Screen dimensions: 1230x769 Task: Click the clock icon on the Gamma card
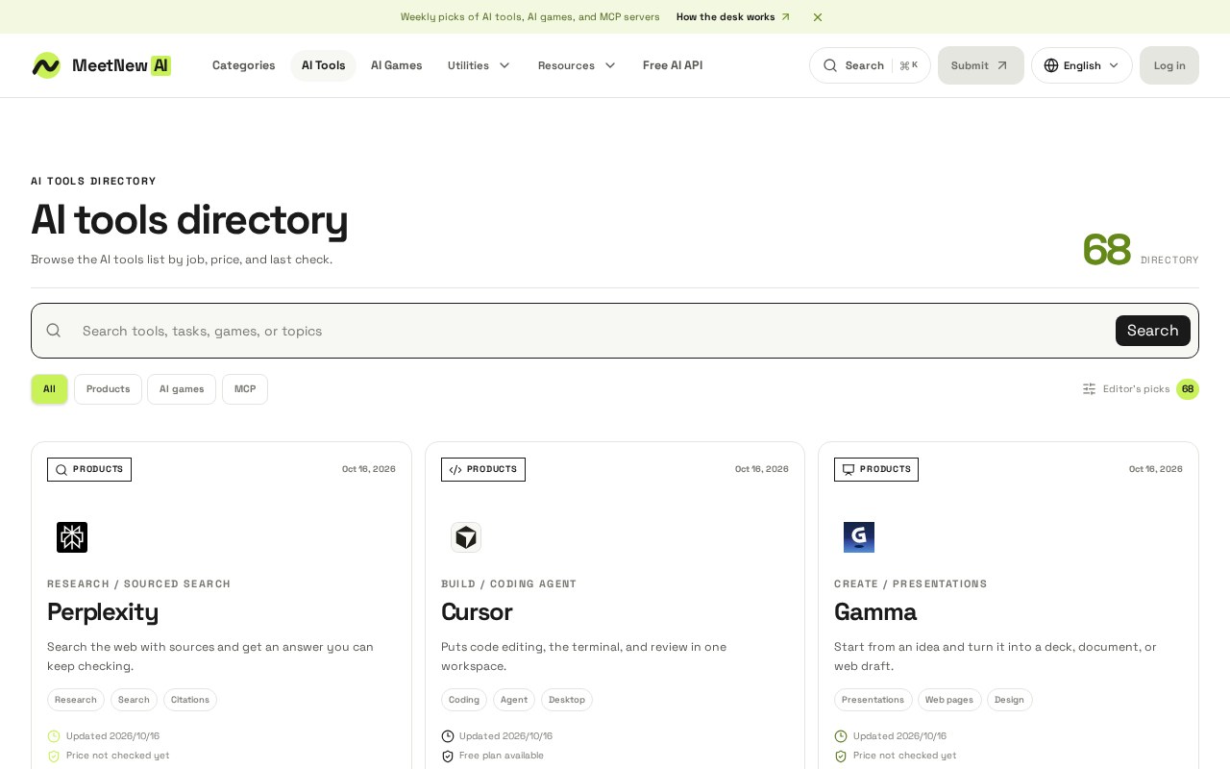coord(841,736)
